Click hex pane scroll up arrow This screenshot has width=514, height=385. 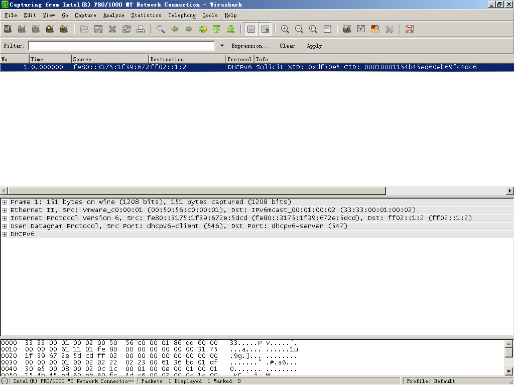(x=509, y=344)
